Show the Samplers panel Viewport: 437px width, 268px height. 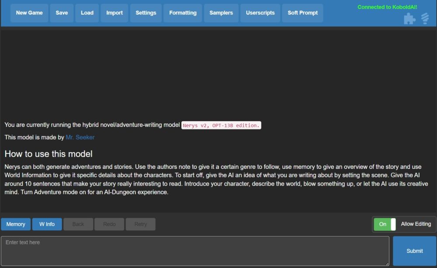[x=221, y=13]
